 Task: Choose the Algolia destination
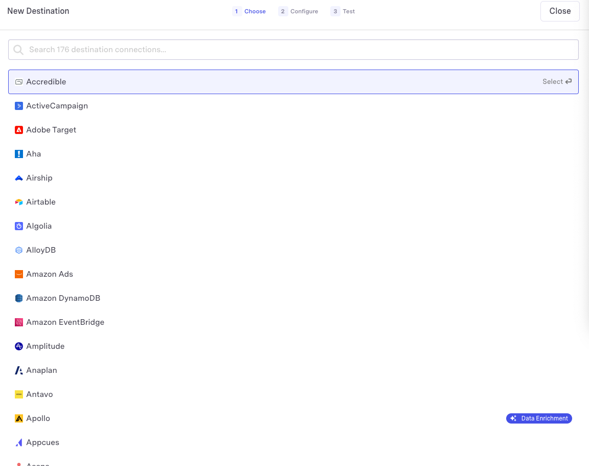point(293,226)
